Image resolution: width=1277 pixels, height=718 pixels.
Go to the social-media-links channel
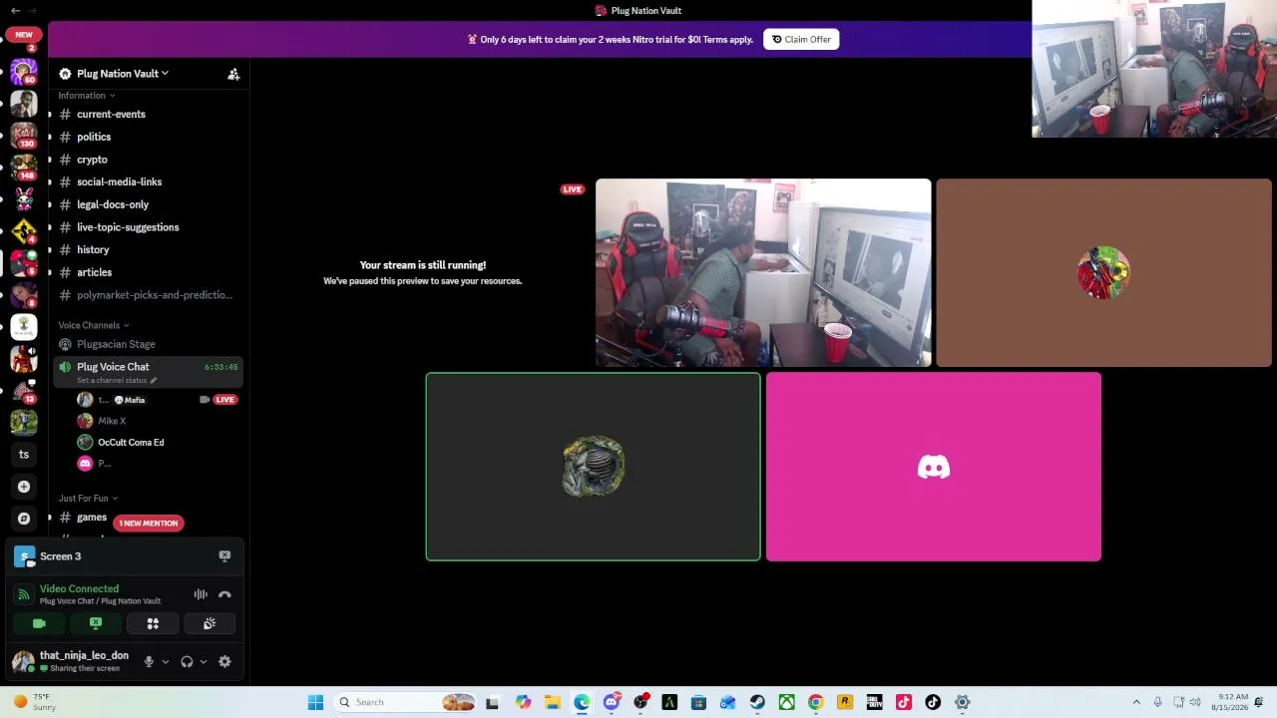(146, 181)
